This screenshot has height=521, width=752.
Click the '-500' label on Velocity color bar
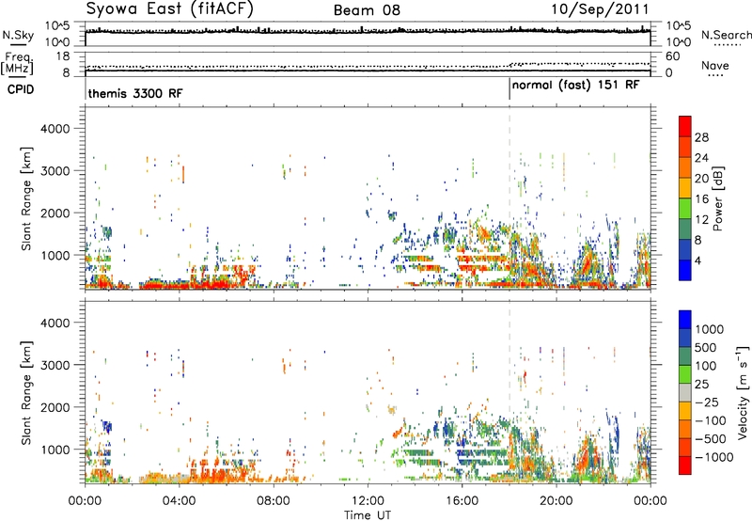coord(710,439)
